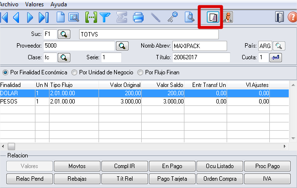Open the search screen magnifier icon
This screenshot has height=188, width=297.
pos(74,17)
